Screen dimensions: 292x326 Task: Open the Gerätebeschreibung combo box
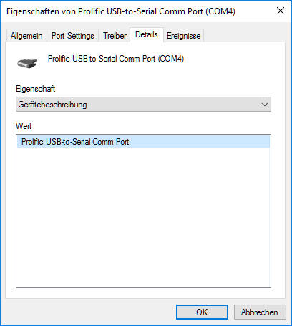[143, 105]
